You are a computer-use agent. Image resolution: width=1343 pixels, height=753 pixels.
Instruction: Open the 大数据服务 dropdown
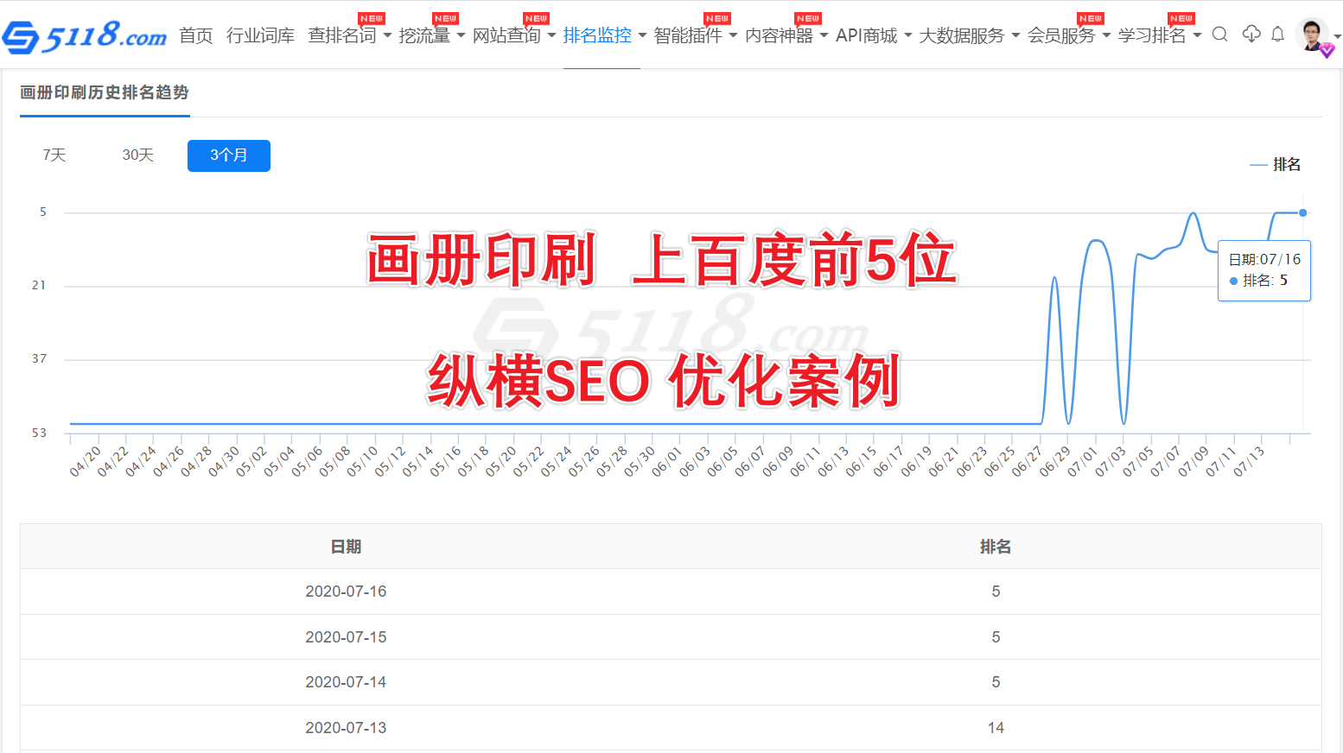click(x=969, y=35)
